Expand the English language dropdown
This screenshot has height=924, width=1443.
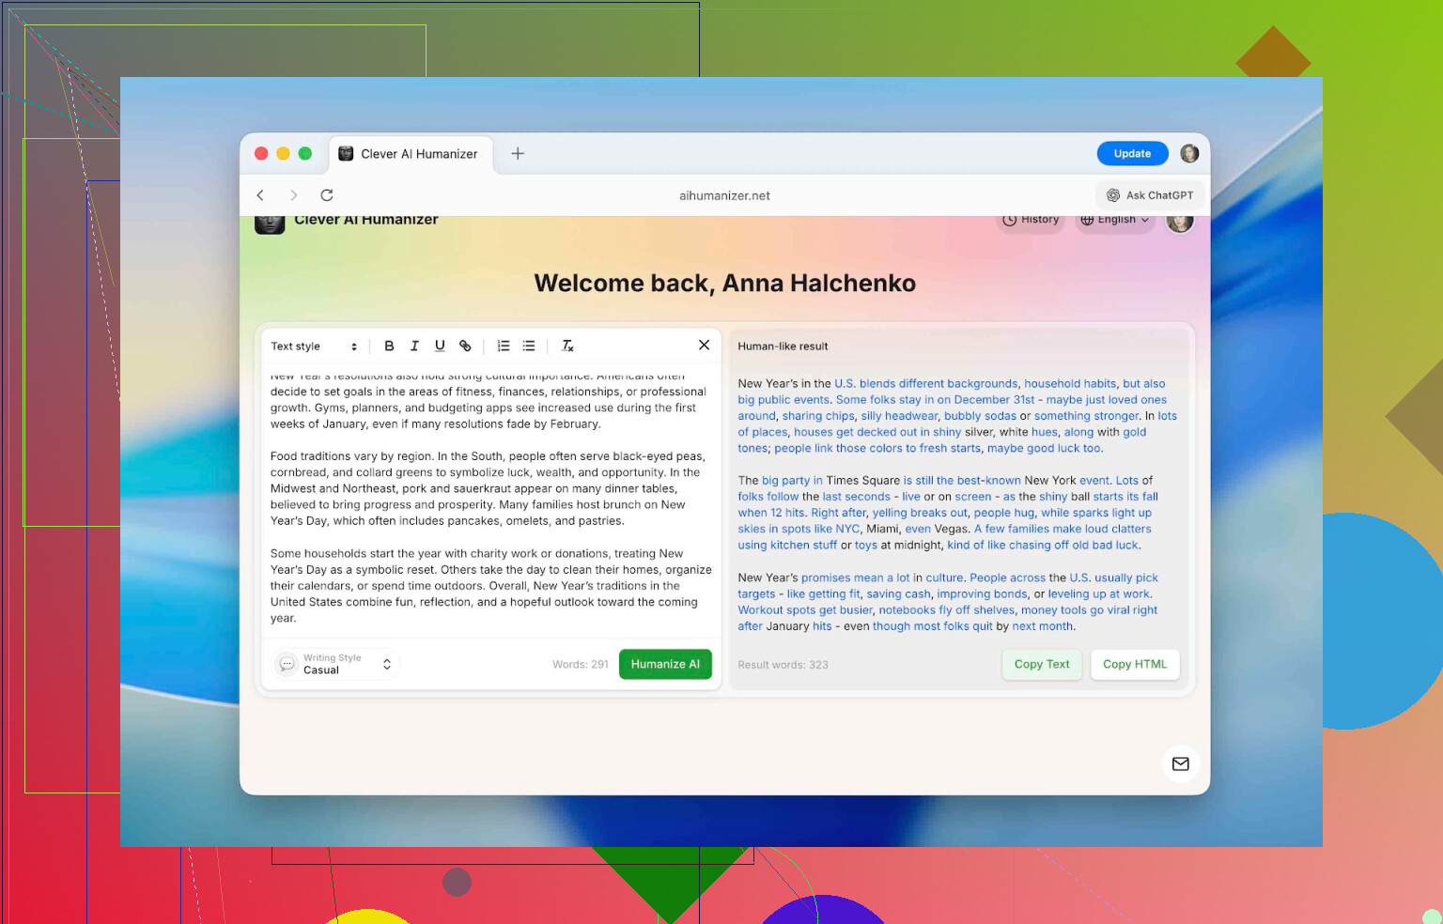pos(1114,221)
